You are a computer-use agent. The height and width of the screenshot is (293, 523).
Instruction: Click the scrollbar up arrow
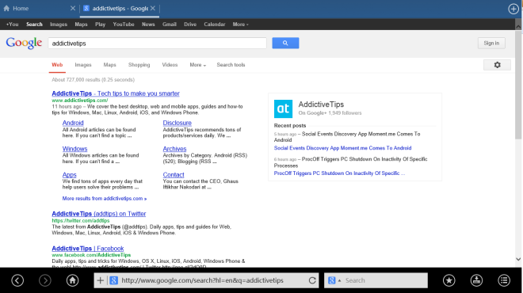pyautogui.click(x=518, y=26)
